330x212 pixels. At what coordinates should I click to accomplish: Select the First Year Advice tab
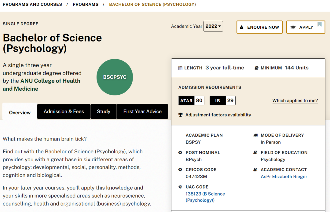[142, 111]
